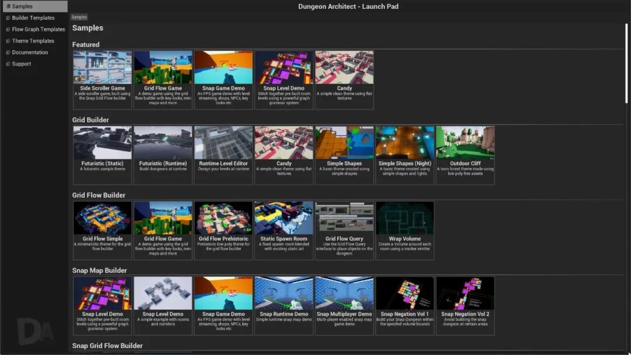The image size is (631, 355).
Task: Click the icon beside Theme Templates
Action: [8, 41]
